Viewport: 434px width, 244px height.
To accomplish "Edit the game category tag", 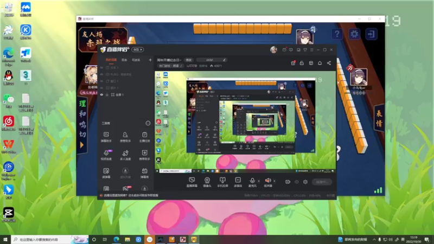I will point(170,66).
